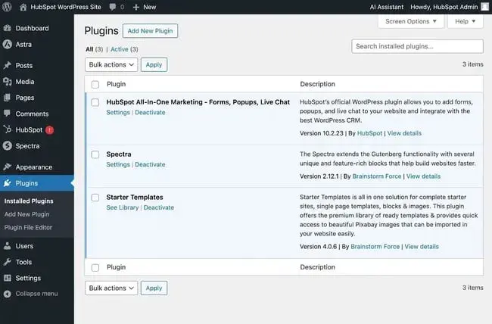Click the admin avatar in top bar
Screen dimensions: 492x324
(x=484, y=7)
